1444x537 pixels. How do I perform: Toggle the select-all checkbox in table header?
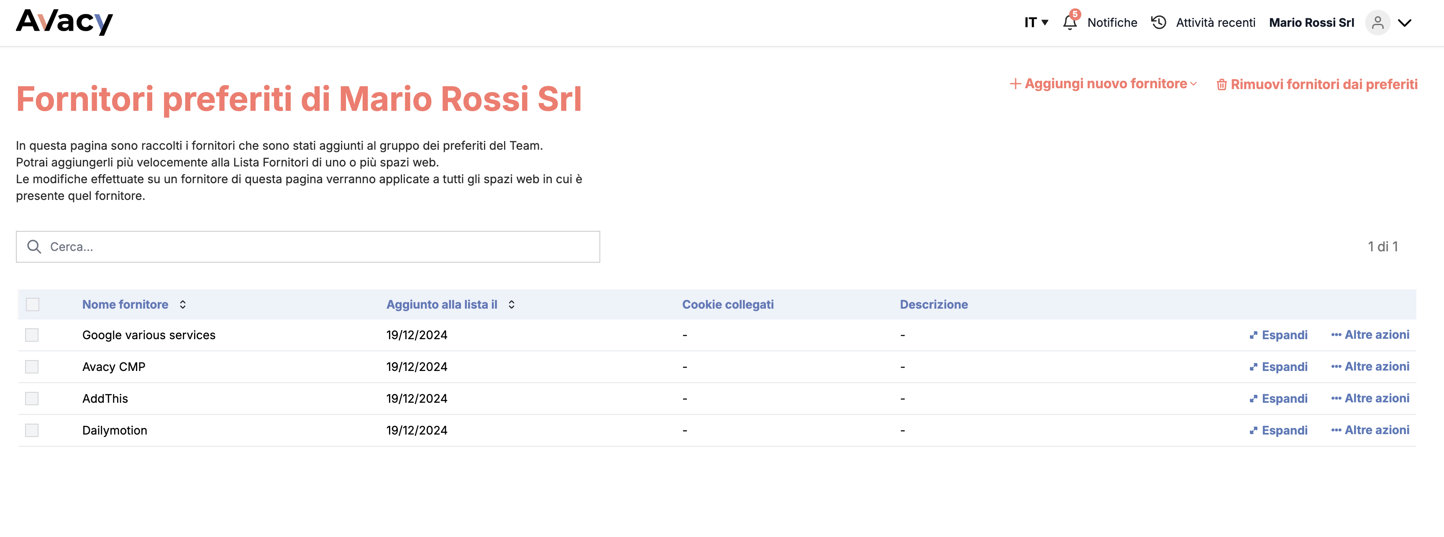coord(33,304)
